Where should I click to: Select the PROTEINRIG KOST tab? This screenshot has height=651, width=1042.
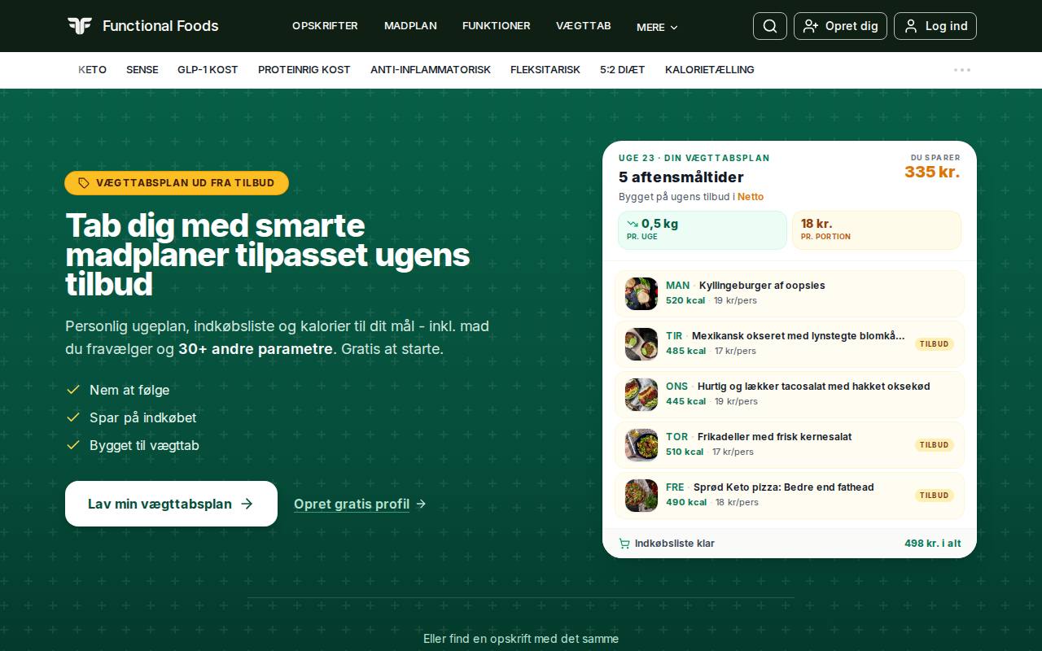pyautogui.click(x=304, y=70)
